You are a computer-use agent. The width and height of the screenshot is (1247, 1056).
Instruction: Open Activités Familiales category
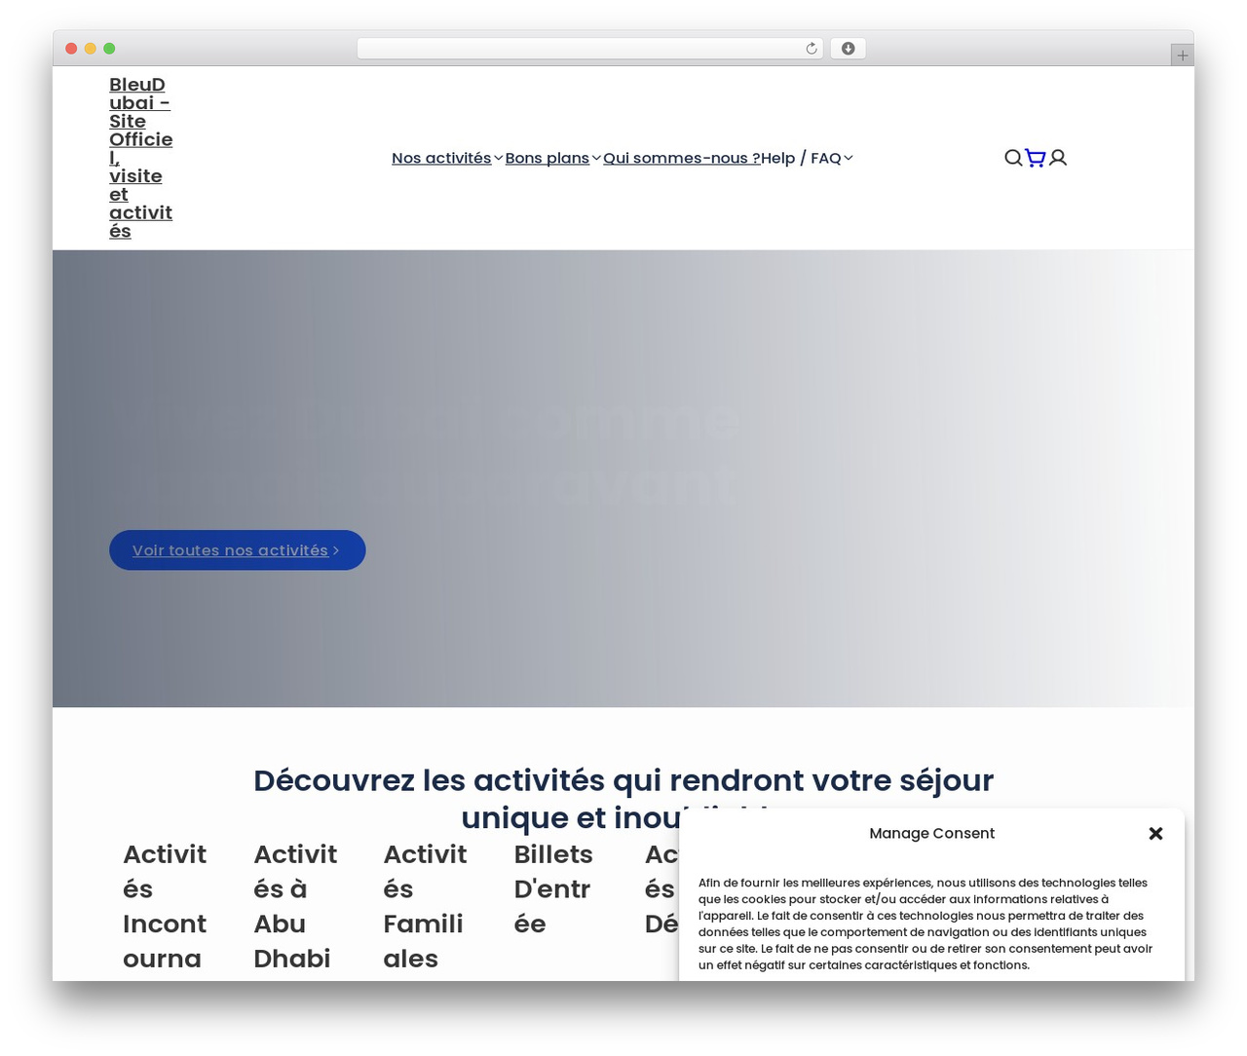(x=426, y=906)
